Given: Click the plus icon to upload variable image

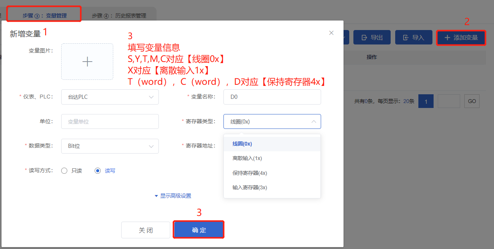Looking at the screenshot, I should [87, 62].
